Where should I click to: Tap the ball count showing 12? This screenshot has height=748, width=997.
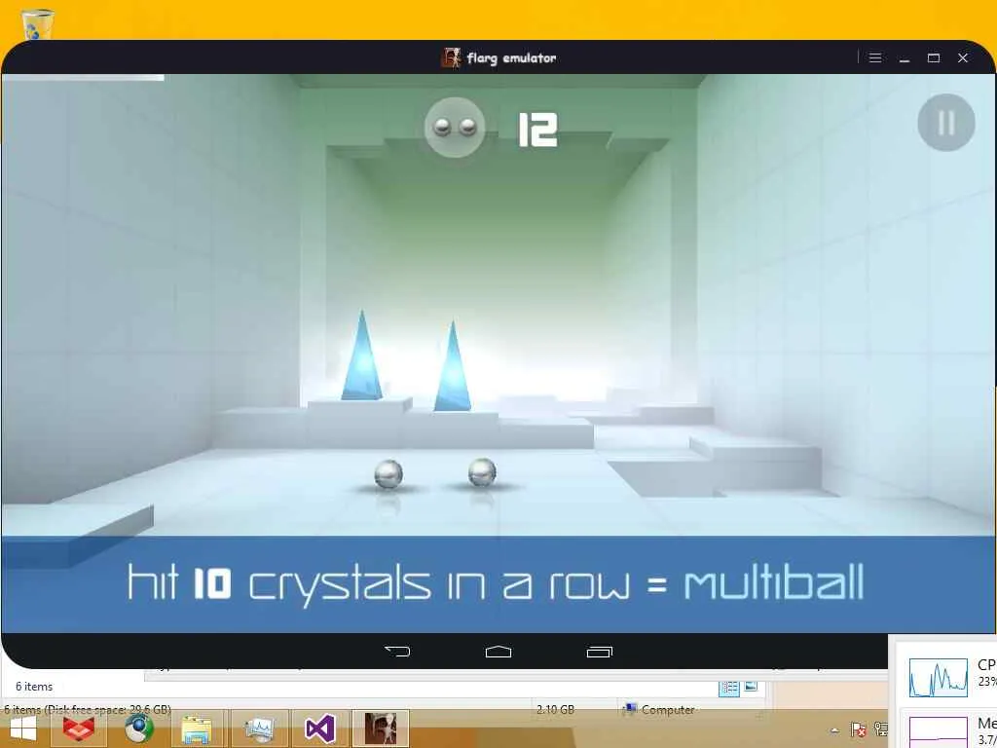537,130
